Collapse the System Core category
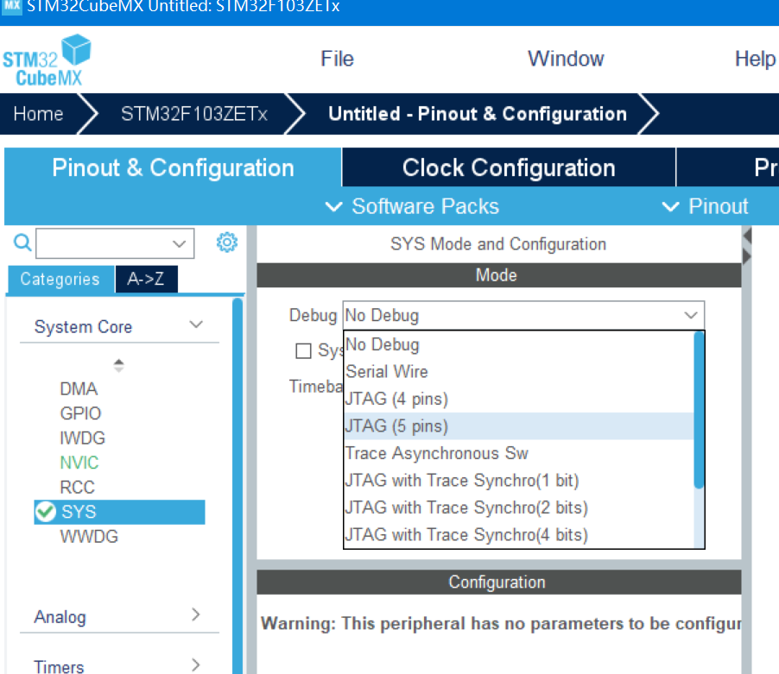This screenshot has height=674, width=779. click(196, 324)
